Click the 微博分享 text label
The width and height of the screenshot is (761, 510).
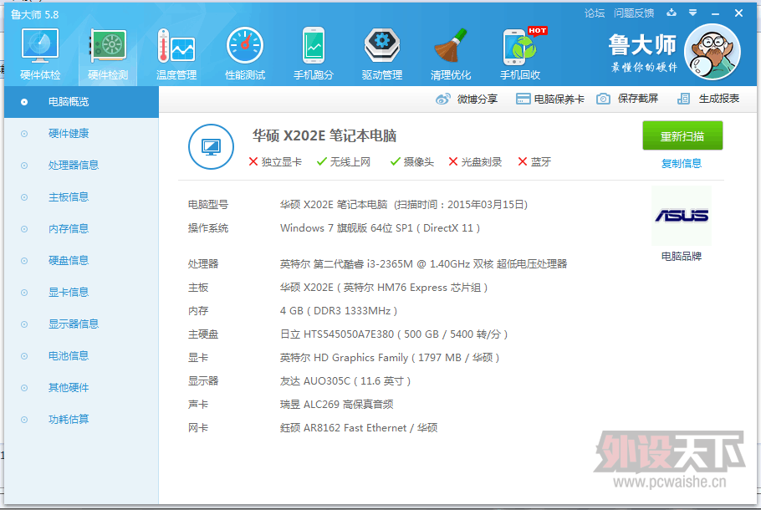click(478, 99)
